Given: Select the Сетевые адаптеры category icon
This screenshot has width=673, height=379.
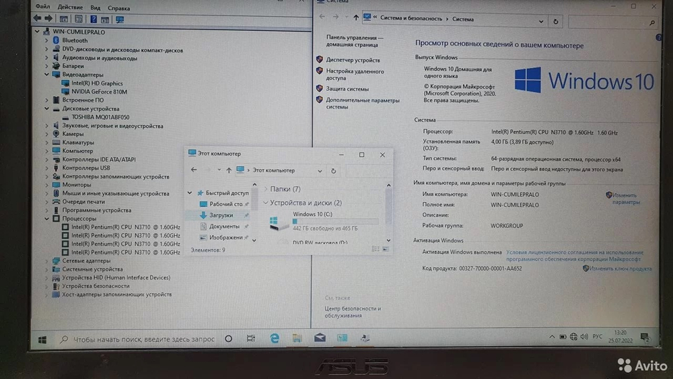Looking at the screenshot, I should click(x=56, y=261).
